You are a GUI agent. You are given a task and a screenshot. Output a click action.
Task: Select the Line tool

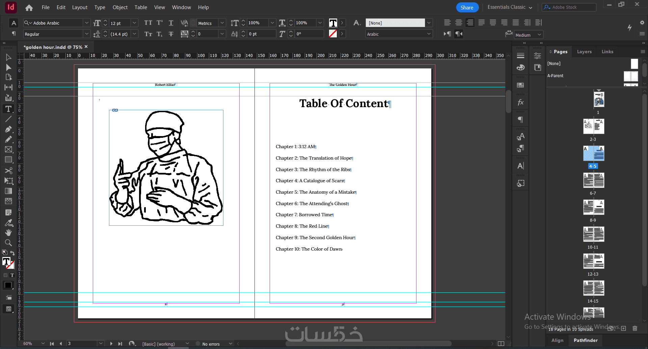pos(8,119)
